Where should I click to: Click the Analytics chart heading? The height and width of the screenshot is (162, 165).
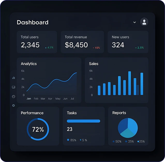29,64
